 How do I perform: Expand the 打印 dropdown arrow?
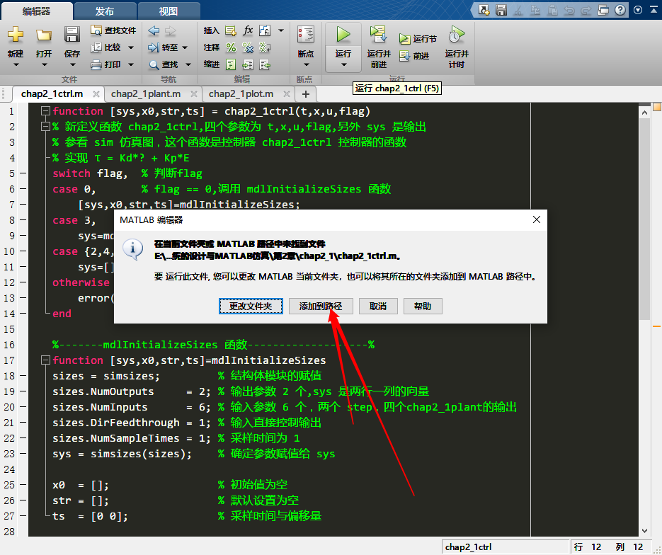131,64
